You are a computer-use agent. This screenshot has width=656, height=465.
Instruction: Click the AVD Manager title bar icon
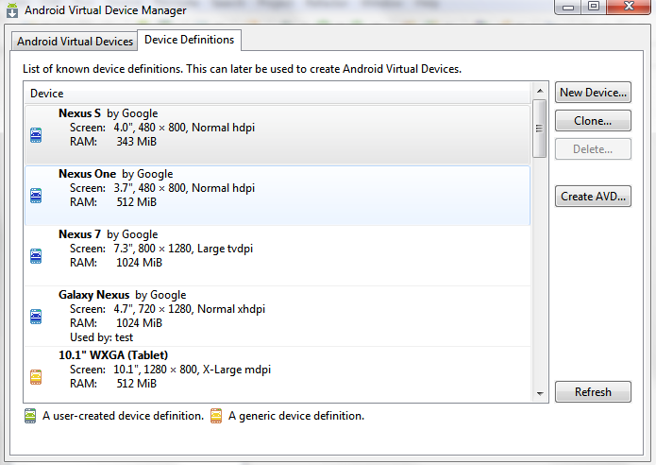pos(12,10)
